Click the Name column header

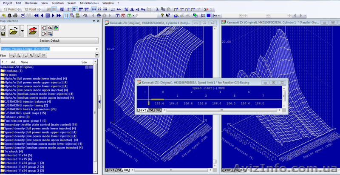[24, 62]
